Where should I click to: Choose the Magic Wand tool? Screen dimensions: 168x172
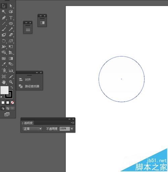coord(4,11)
